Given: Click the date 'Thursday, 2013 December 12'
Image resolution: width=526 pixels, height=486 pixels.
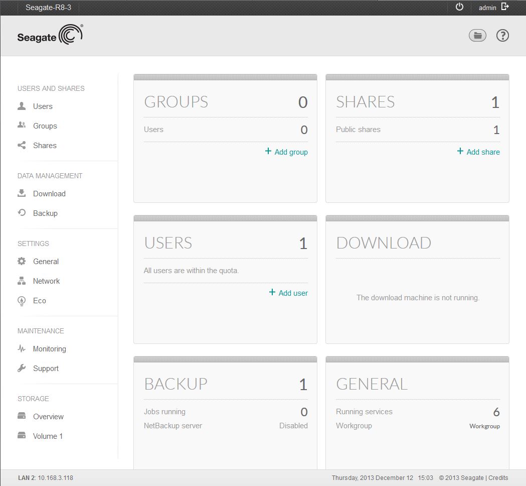Looking at the screenshot, I should click(373, 477).
